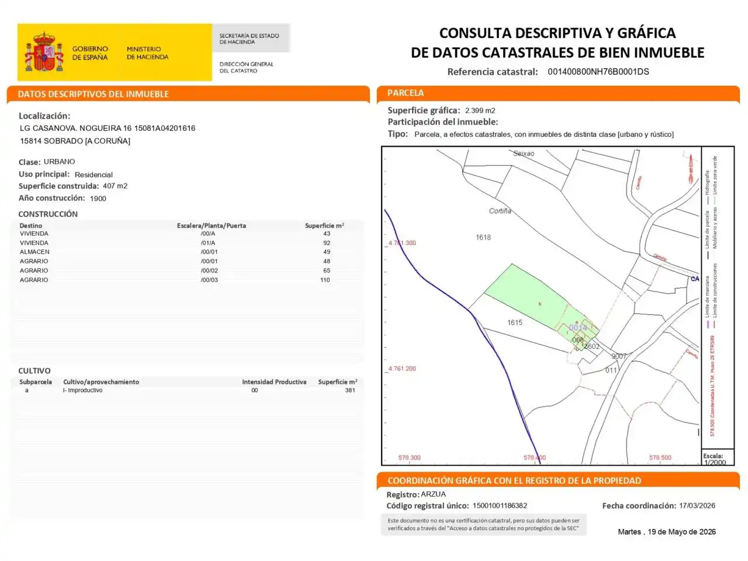Click the Clase value 'URBANO'

60,161
